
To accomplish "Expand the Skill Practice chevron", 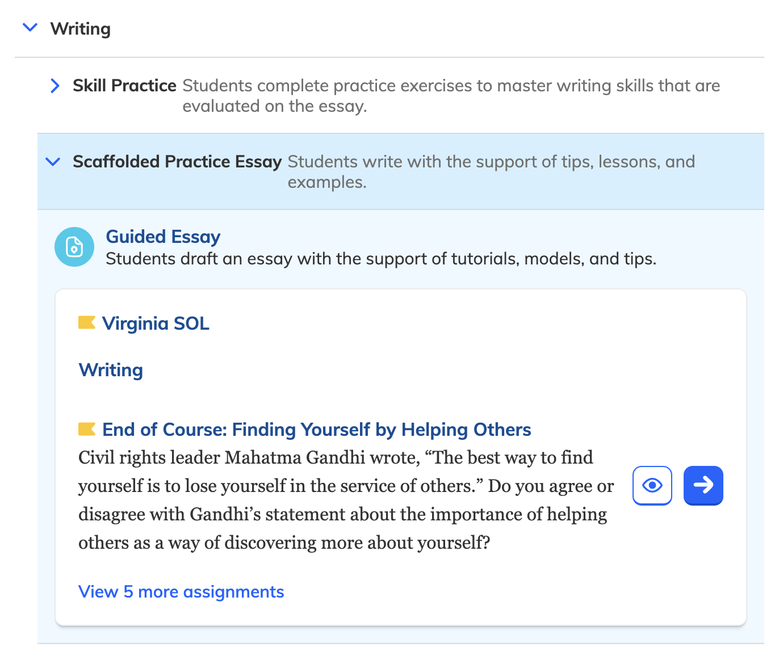I will coord(55,86).
